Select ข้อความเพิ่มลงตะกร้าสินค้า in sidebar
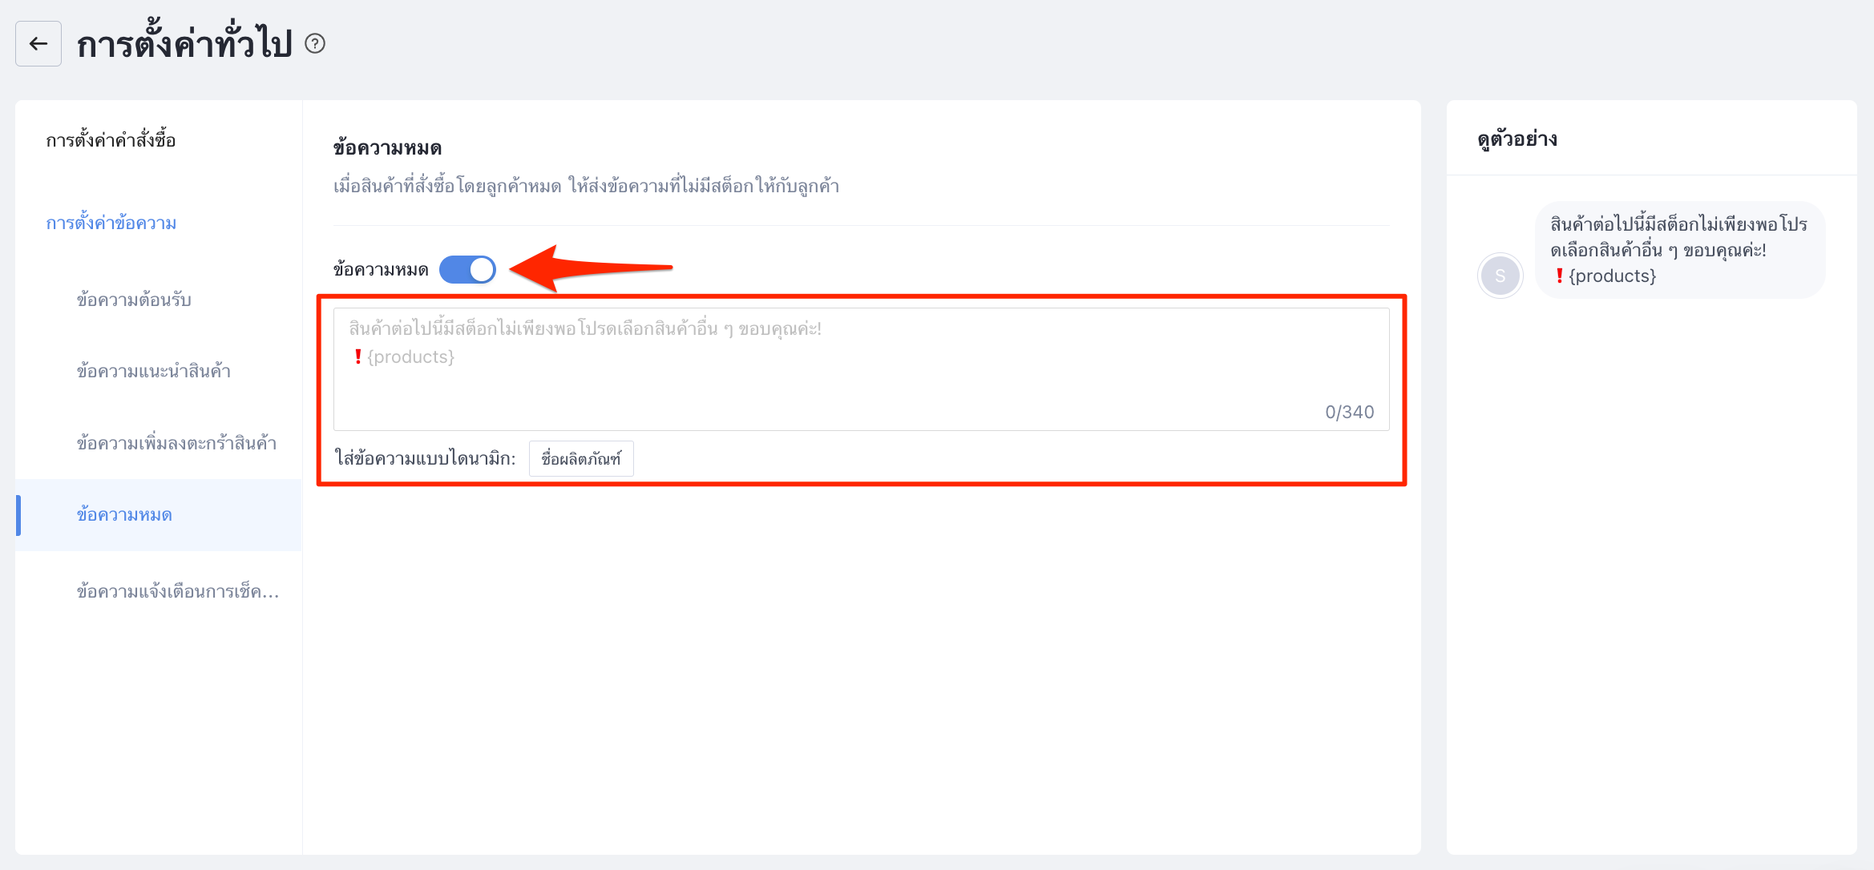This screenshot has height=870, width=1874. [176, 443]
